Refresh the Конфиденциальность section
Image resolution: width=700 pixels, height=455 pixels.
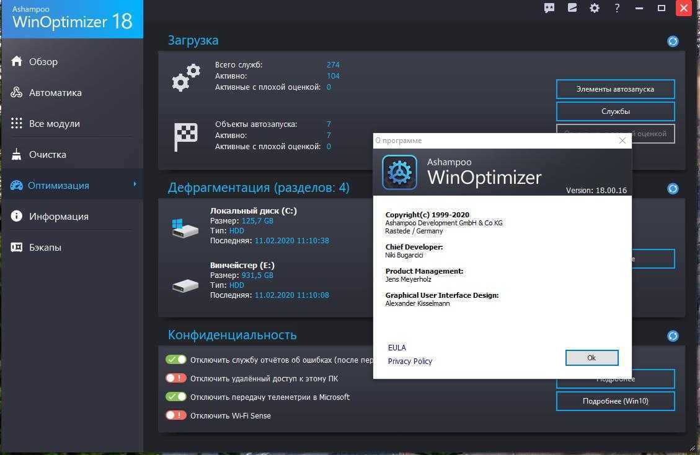coord(673,336)
